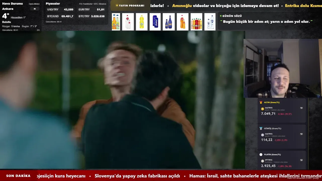Click the gold medal icon beside ALTIN
This screenshot has width=322, height=181.
(261, 102)
